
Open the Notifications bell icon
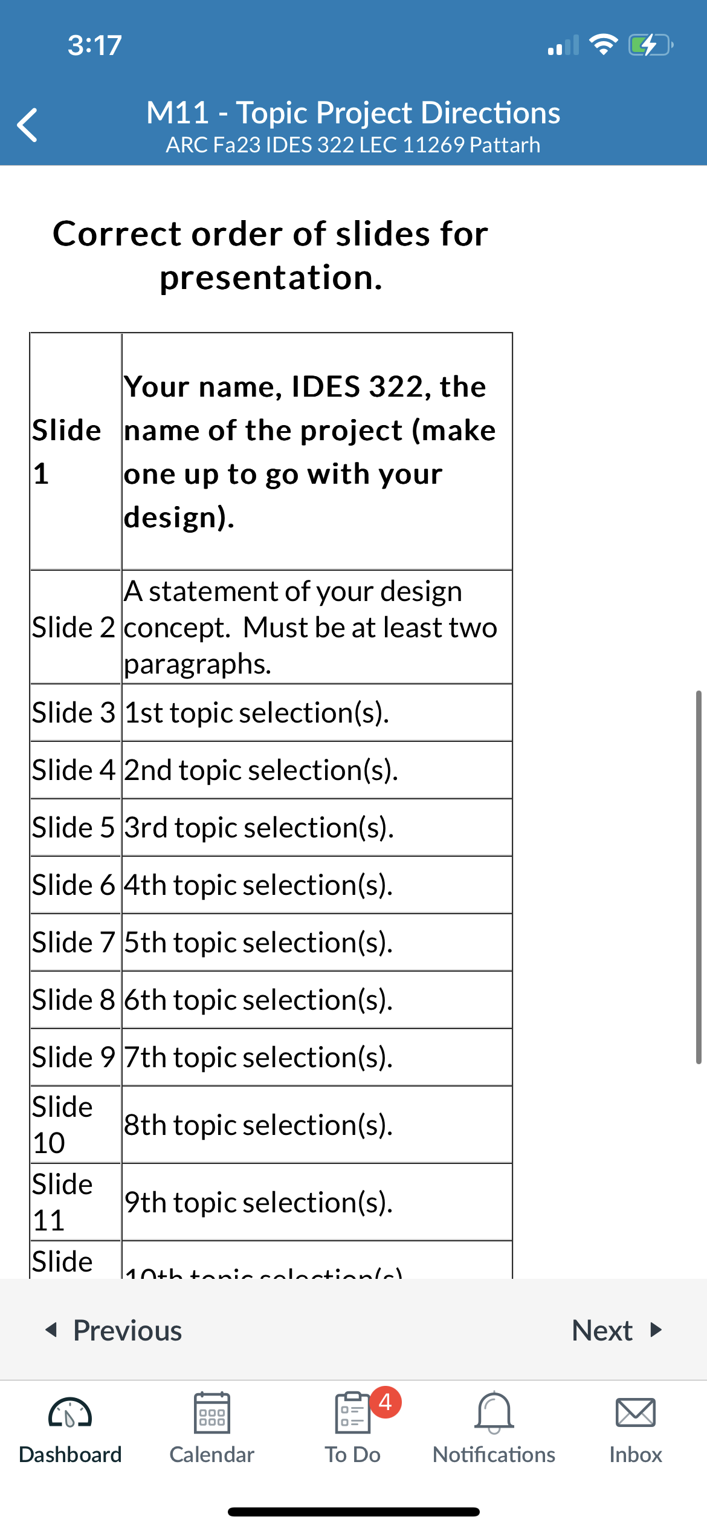coord(494,1412)
